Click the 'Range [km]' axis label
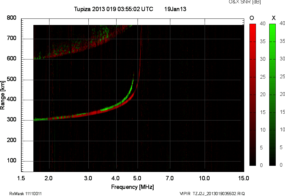285x196 pixels. pos(2,95)
